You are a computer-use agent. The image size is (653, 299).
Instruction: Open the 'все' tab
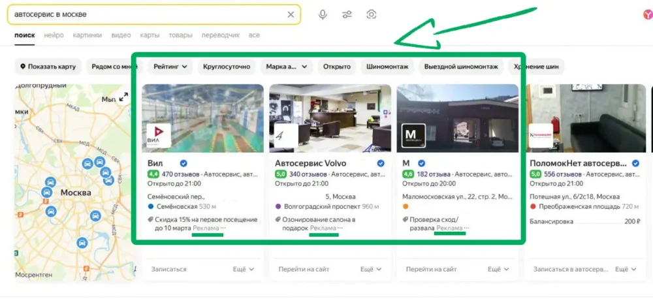254,35
